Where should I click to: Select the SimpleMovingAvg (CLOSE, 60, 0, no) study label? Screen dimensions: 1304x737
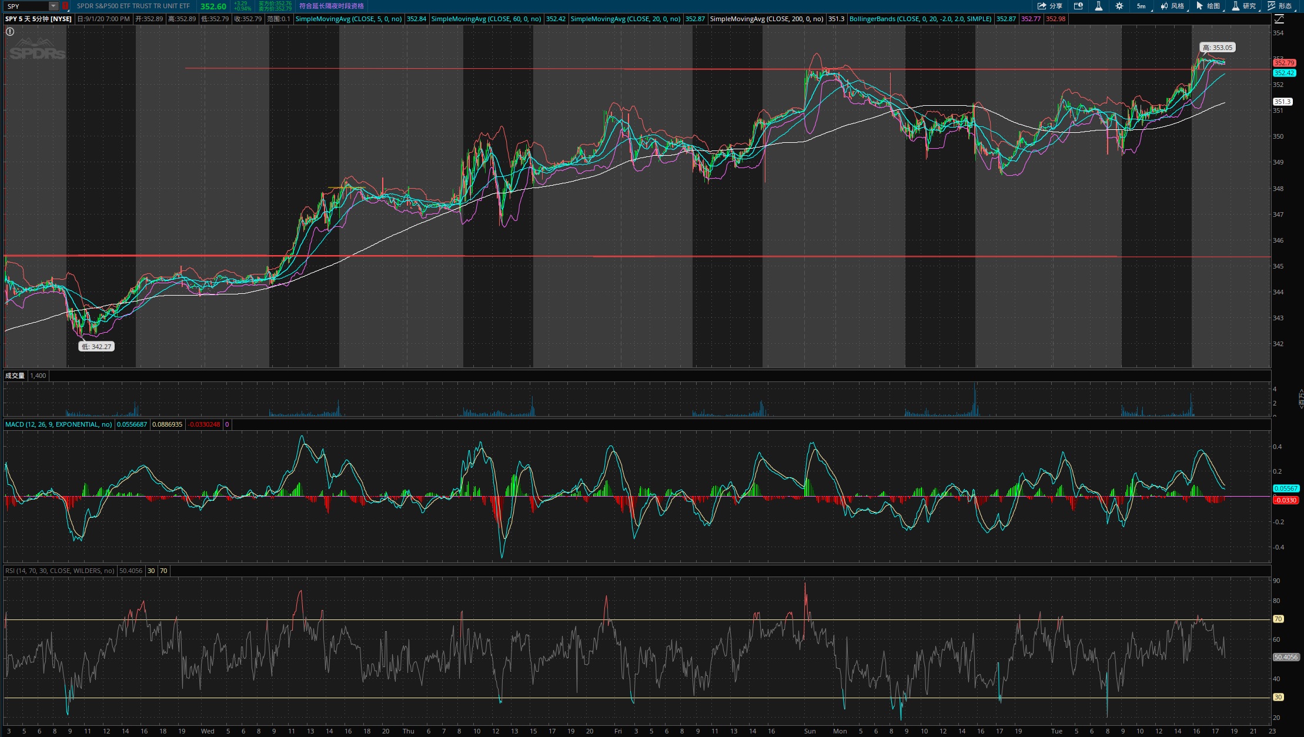click(x=486, y=19)
